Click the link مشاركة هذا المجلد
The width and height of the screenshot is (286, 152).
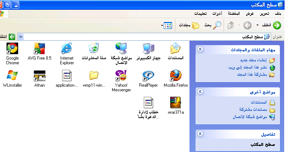252,74
